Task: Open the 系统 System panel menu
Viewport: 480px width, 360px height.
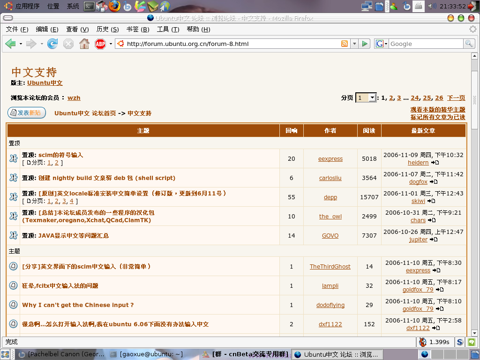Action: tap(73, 6)
